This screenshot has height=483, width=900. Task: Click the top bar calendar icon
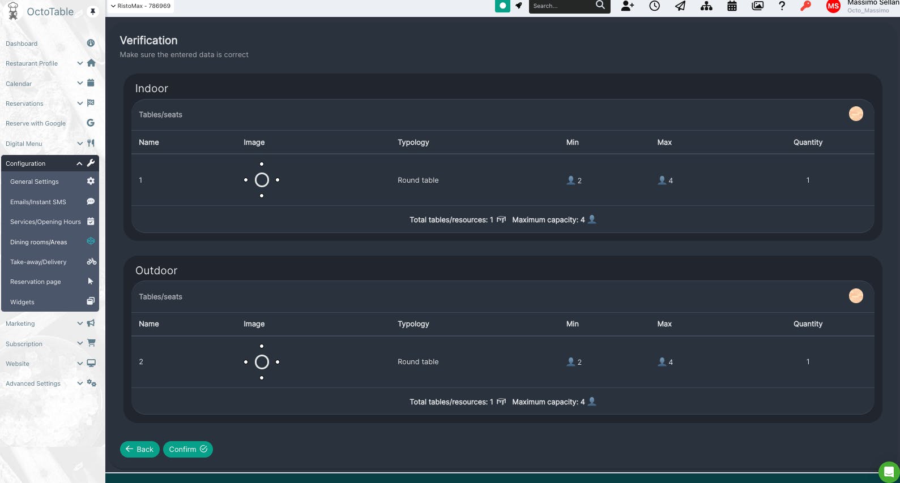(x=732, y=6)
